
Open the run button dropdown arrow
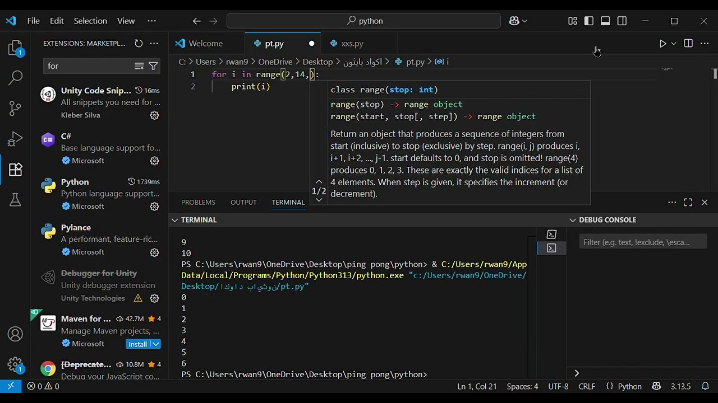[674, 44]
